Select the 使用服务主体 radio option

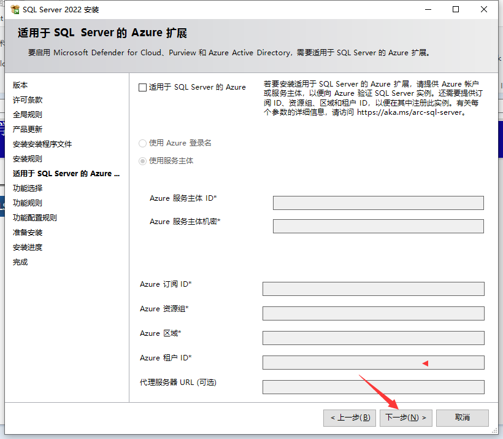click(142, 161)
